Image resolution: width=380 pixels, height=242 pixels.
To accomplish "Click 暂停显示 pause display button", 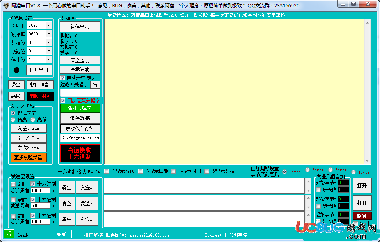I will (80, 27).
